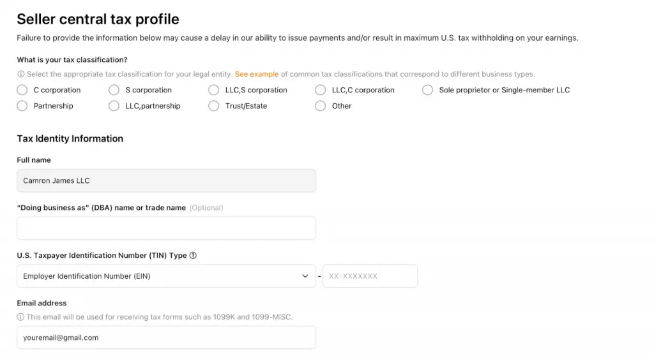The image size is (654, 354).
Task: Choose the Partnership radio button
Action: click(x=22, y=106)
